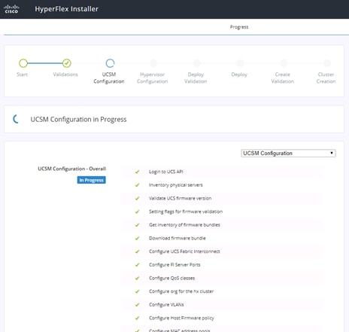The height and width of the screenshot is (332, 349).
Task: Click the Deploy step label
Action: click(239, 75)
